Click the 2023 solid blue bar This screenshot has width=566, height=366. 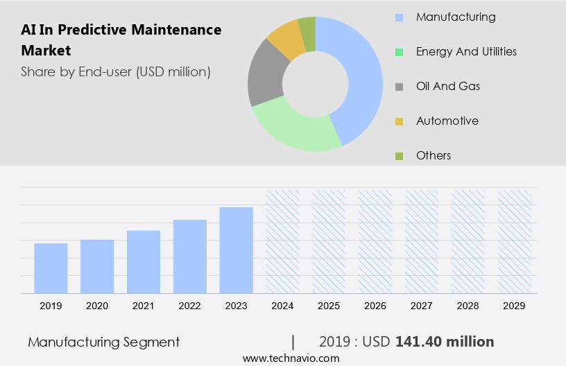(237, 250)
